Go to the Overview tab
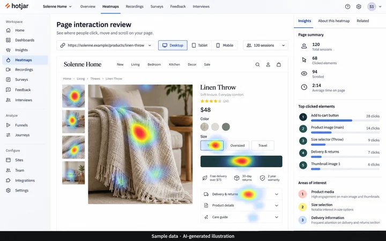The height and width of the screenshot is (241, 386). (x=87, y=6)
